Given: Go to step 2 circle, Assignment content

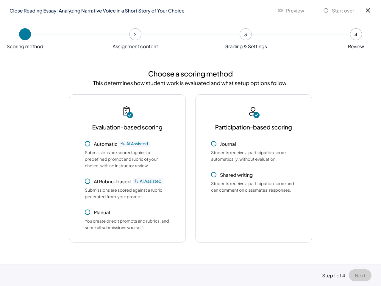Looking at the screenshot, I should [x=135, y=34].
